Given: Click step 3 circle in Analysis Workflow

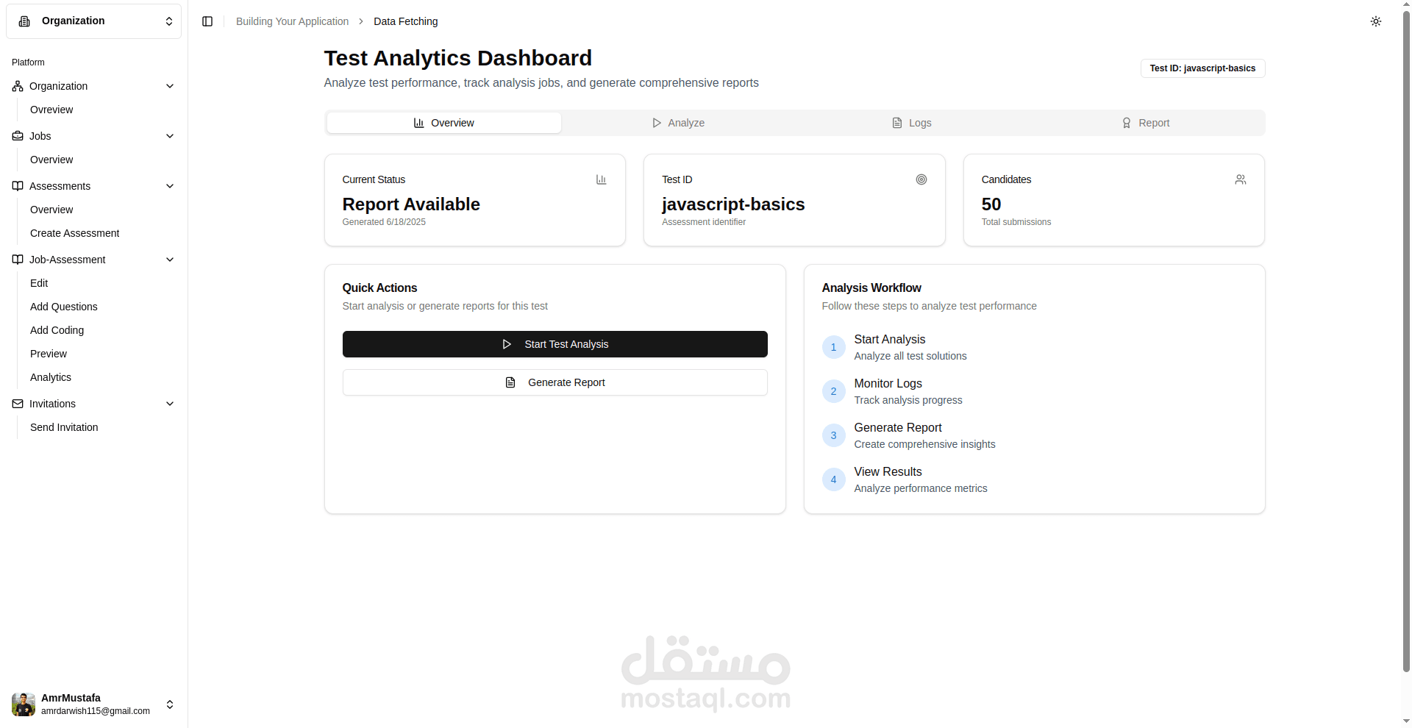Looking at the screenshot, I should point(833,435).
